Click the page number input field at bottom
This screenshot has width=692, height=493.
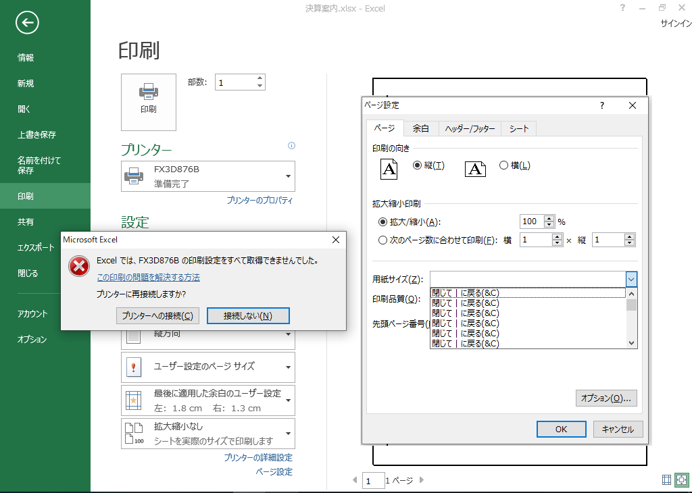(x=373, y=480)
